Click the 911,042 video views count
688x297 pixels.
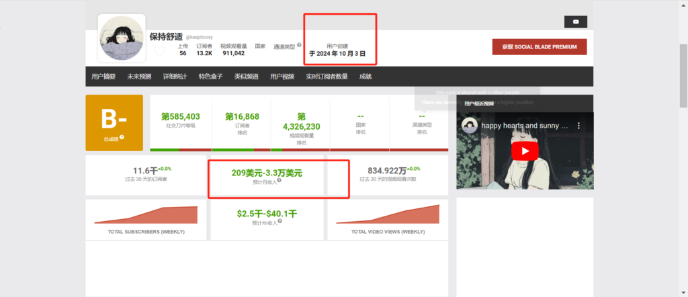pyautogui.click(x=233, y=53)
